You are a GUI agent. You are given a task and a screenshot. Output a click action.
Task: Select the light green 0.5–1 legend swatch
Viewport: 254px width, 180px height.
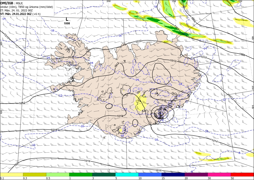[x=58, y=174]
